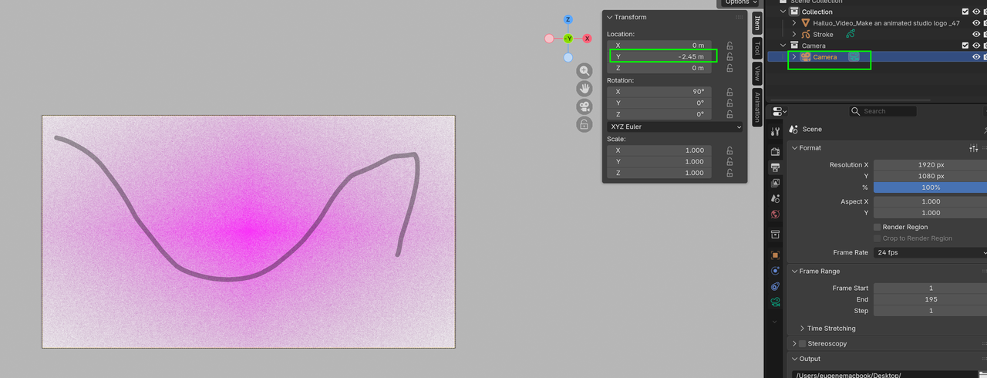This screenshot has height=378, width=987.
Task: Click the lock camera to view icon
Action: pos(584,124)
